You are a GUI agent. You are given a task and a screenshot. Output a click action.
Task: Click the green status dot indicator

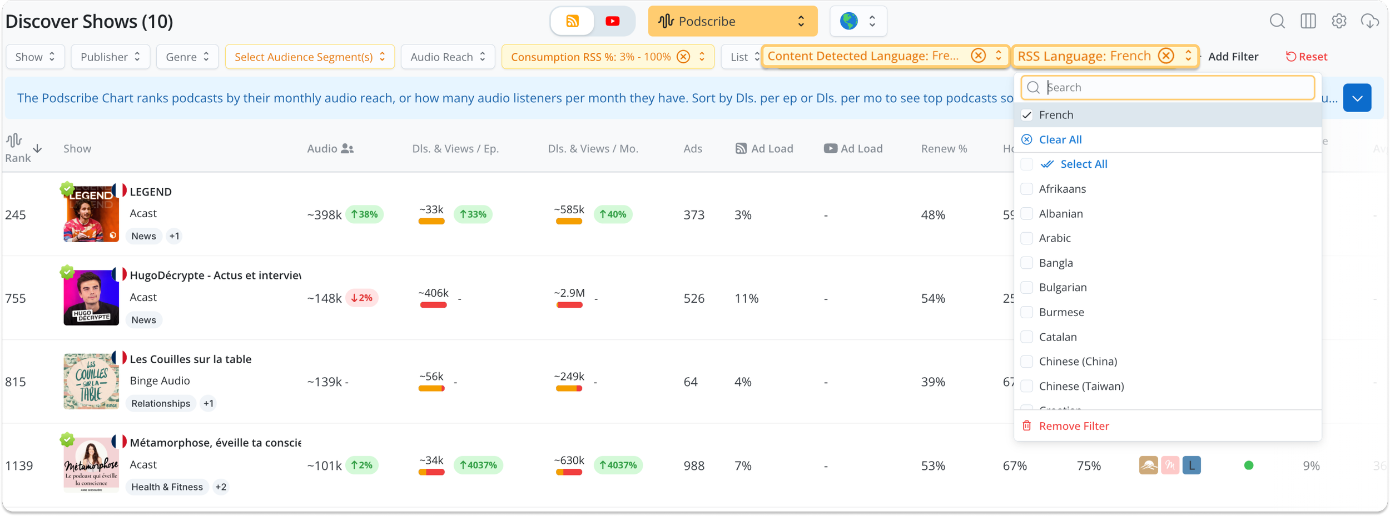[x=1249, y=465]
